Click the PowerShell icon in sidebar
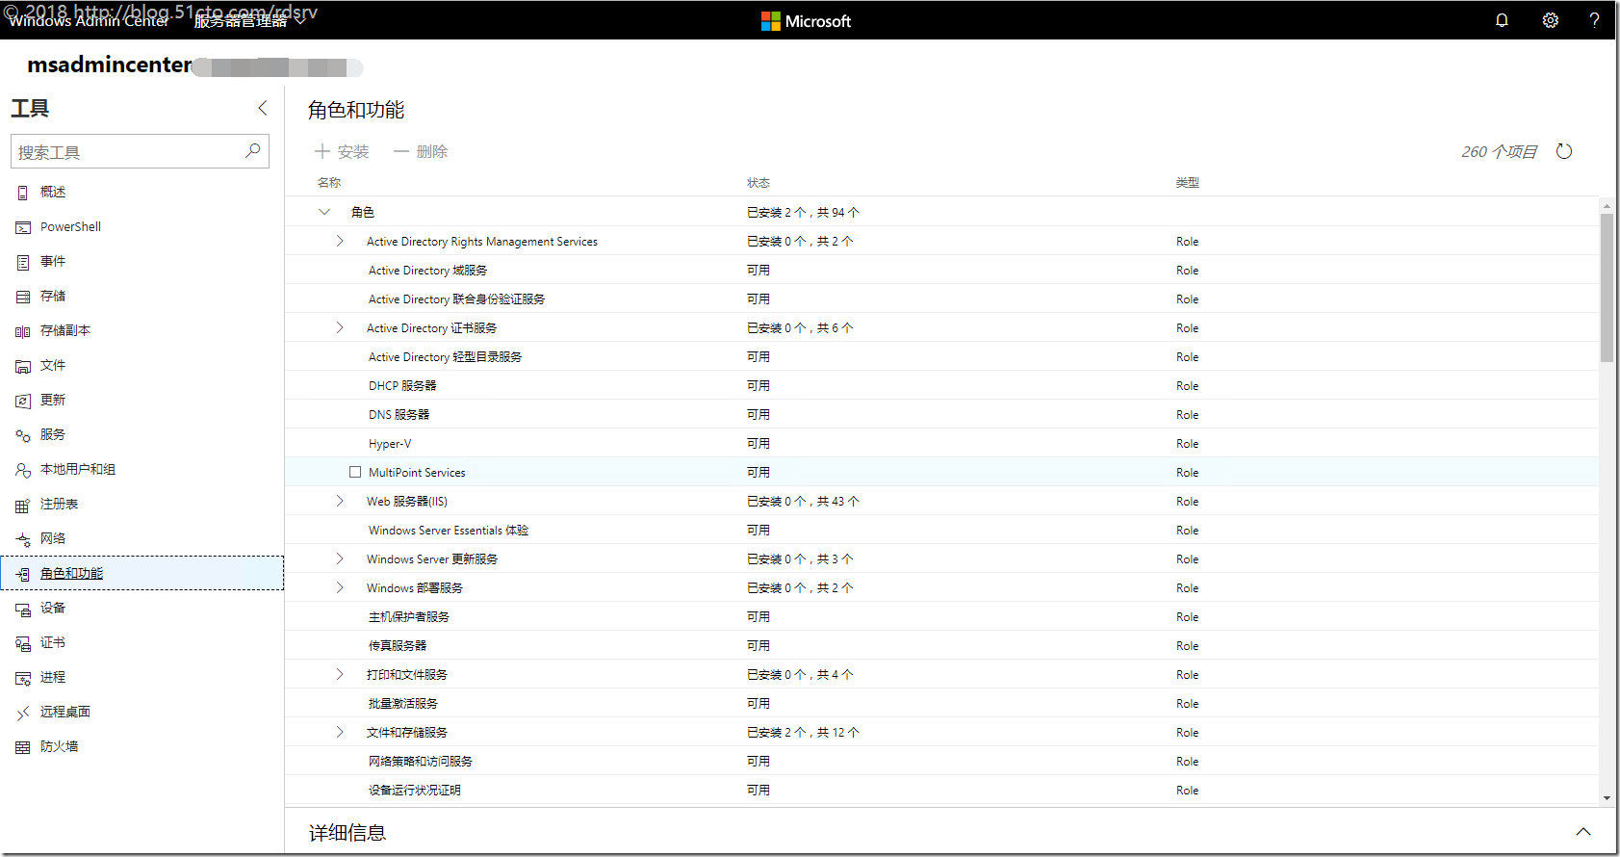 [x=23, y=227]
